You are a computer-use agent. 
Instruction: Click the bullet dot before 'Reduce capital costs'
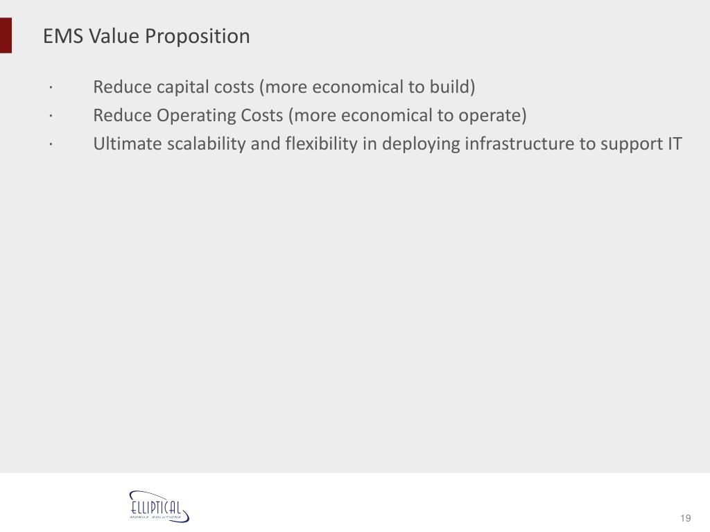click(51, 88)
